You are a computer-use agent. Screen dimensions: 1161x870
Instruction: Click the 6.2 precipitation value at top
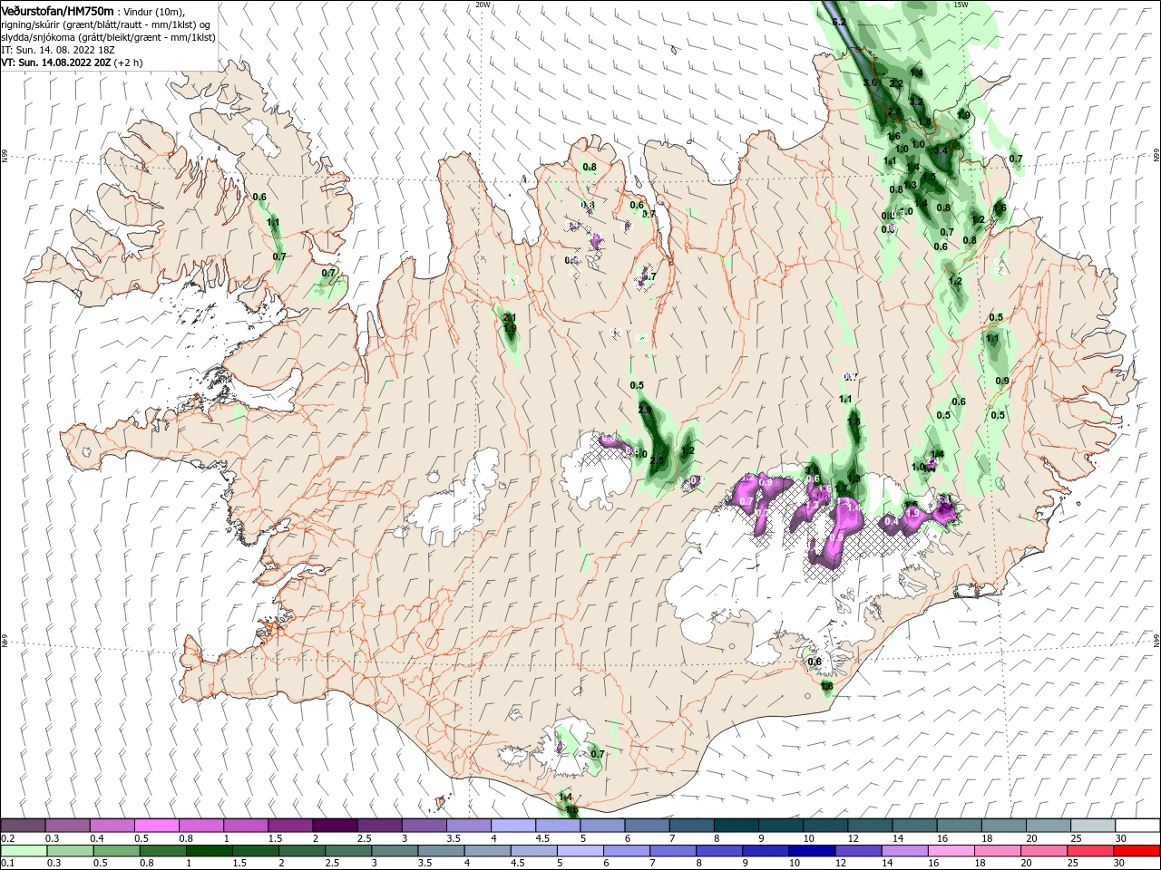point(838,21)
